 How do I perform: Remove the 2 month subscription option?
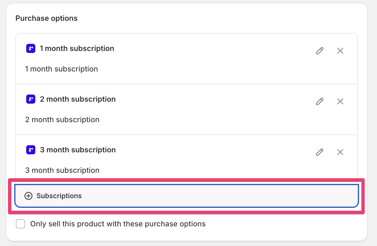pyautogui.click(x=340, y=101)
